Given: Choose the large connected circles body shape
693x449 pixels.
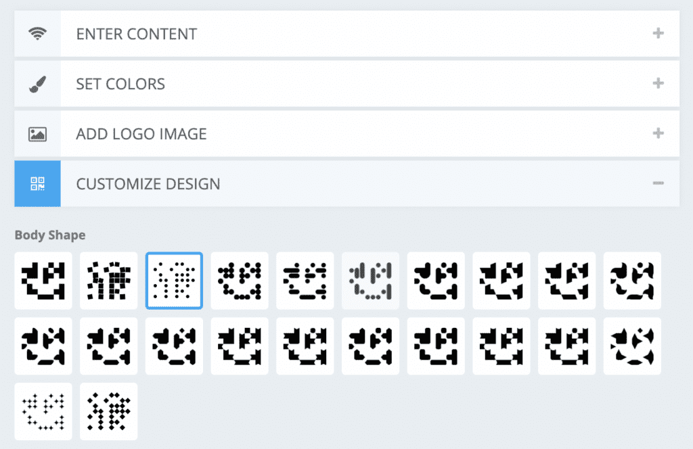Looking at the screenshot, I should (x=240, y=281).
